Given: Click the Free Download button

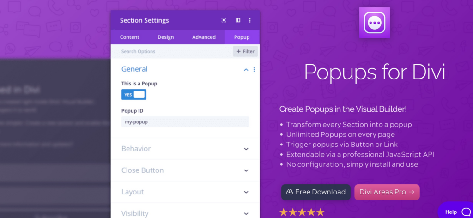Looking at the screenshot, I should point(316,192).
